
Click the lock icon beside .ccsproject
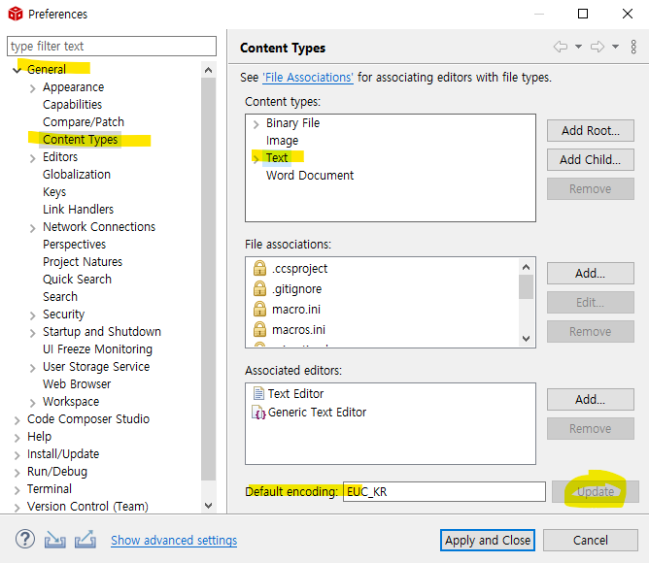coord(259,268)
